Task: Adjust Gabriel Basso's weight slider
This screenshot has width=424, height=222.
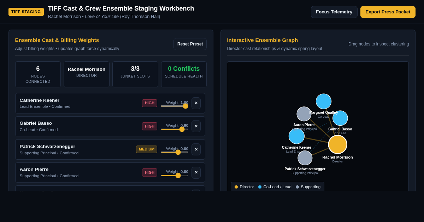Action: click(x=175, y=129)
